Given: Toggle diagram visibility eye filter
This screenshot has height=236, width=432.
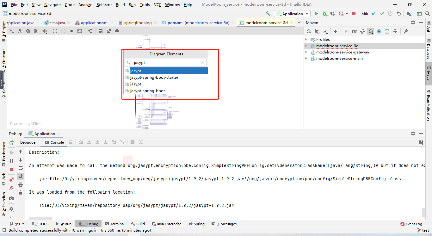Looking at the screenshot, I should click(45, 31).
